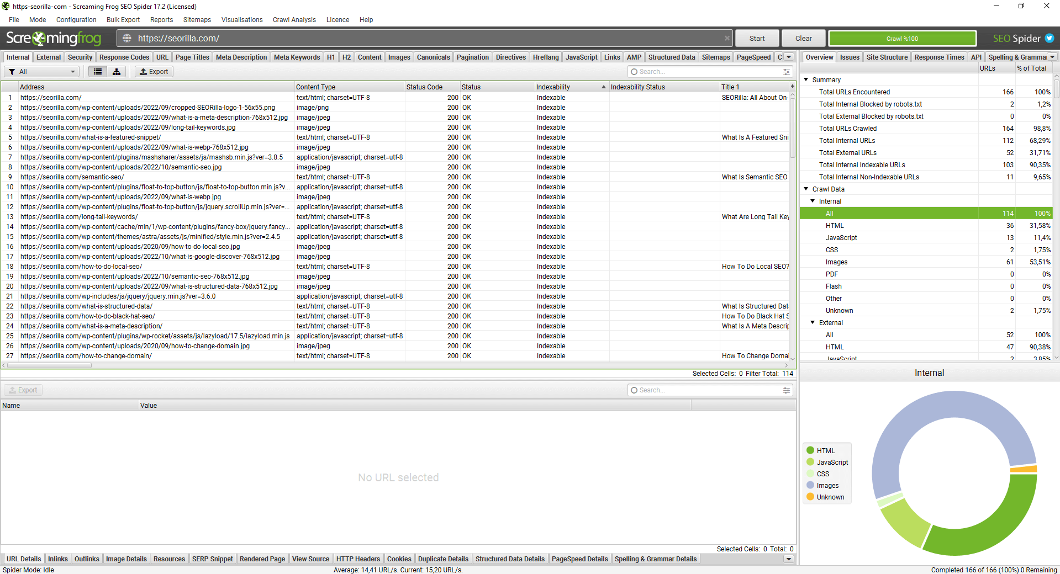Collapse the Summary section in Overview
1060x574 pixels.
coord(806,80)
